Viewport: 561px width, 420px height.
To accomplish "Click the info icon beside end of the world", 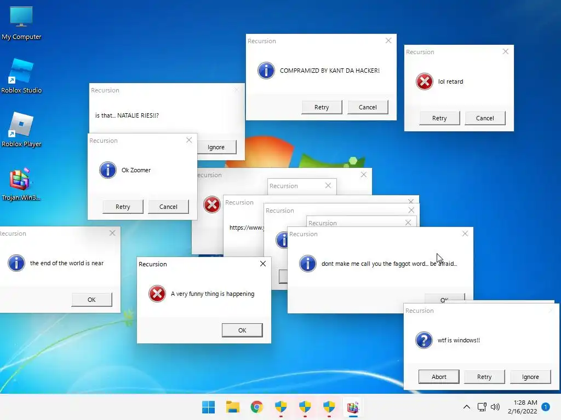I will tap(16, 263).
